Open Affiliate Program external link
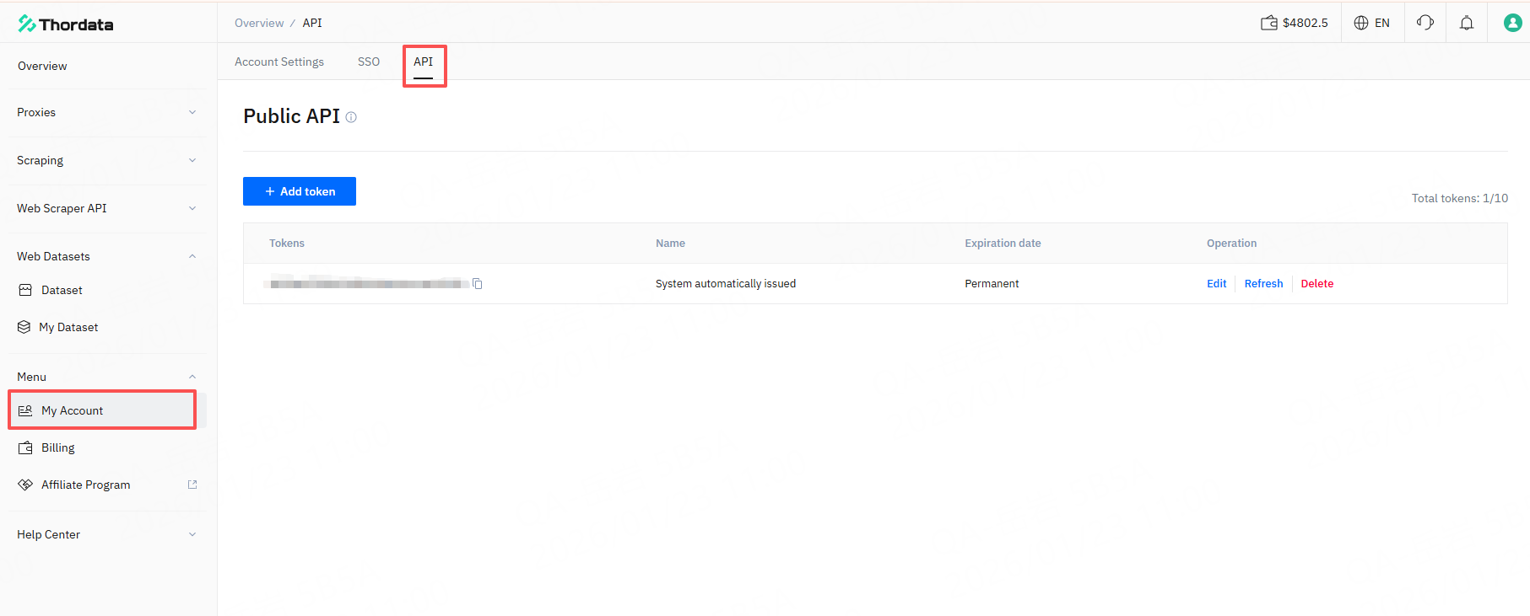This screenshot has height=616, width=1530. click(x=85, y=485)
